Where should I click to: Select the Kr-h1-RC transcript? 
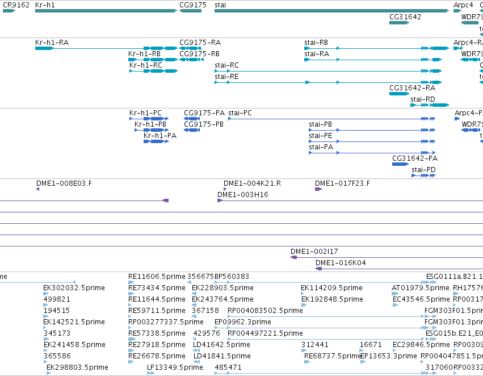(146, 65)
